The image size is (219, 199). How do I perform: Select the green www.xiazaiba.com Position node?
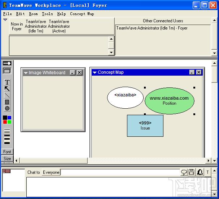pos(170,101)
